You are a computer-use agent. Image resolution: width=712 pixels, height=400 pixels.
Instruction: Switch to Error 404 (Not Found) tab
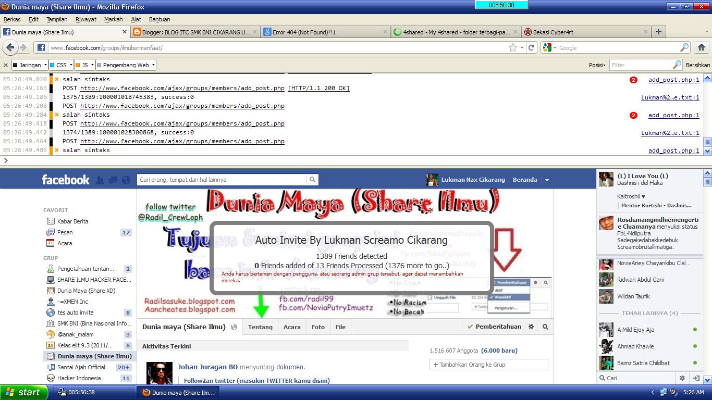click(325, 32)
